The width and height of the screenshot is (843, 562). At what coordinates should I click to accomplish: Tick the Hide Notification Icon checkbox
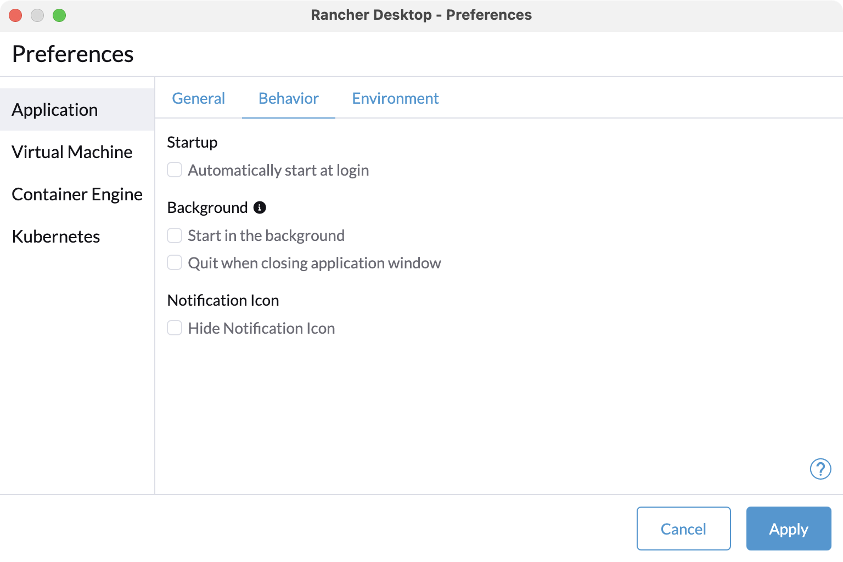pyautogui.click(x=175, y=328)
